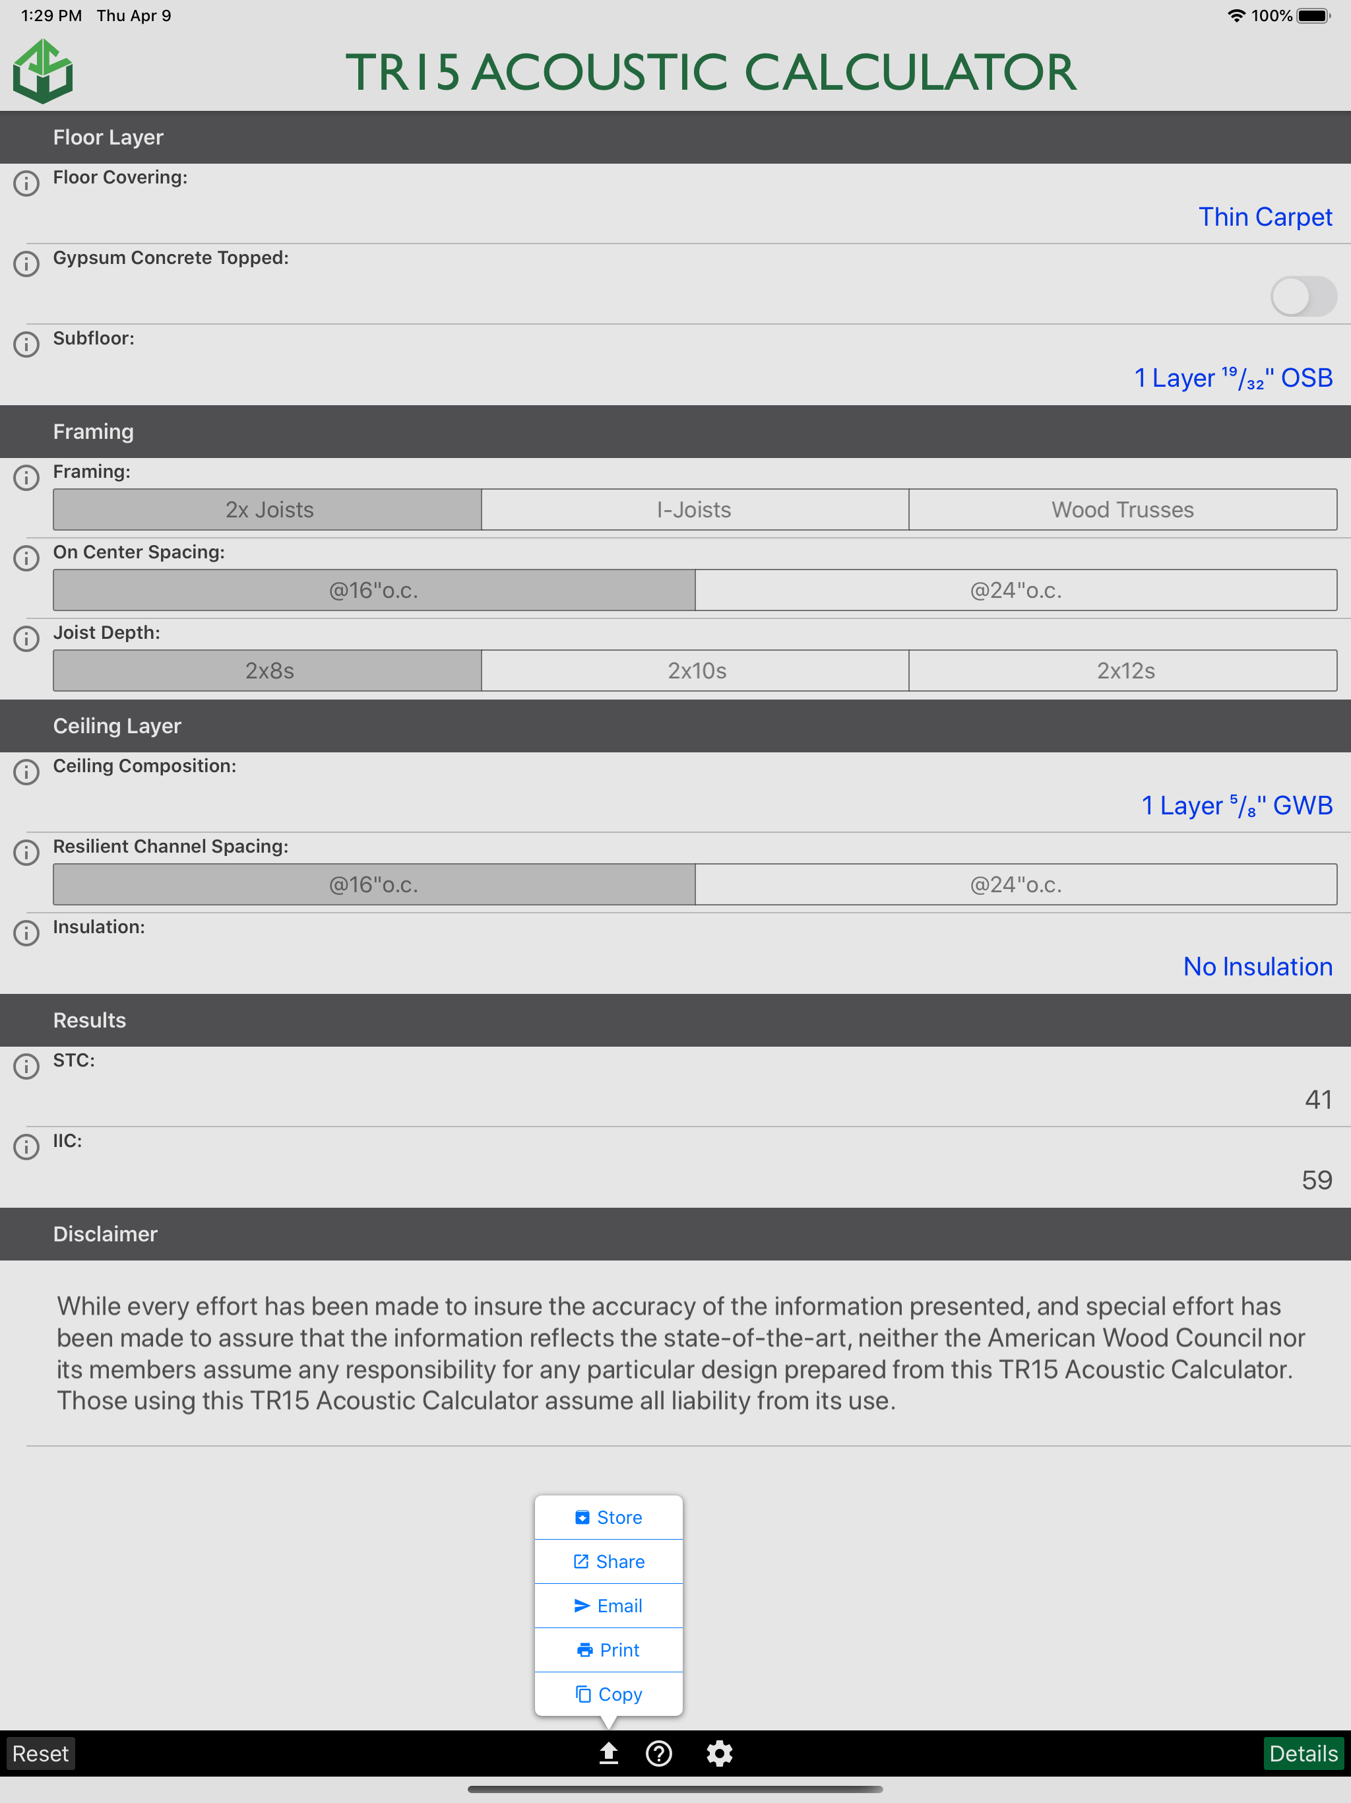Screen dimensions: 1351x1803
Task: Open the help question mark icon
Action: pos(658,1754)
